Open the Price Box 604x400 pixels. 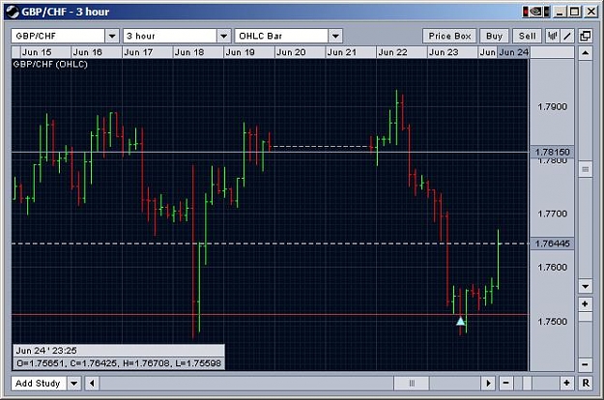tap(449, 36)
